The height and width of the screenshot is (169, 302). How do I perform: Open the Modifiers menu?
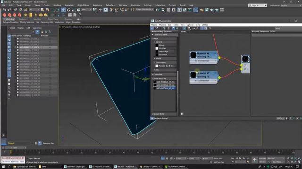click(57, 5)
